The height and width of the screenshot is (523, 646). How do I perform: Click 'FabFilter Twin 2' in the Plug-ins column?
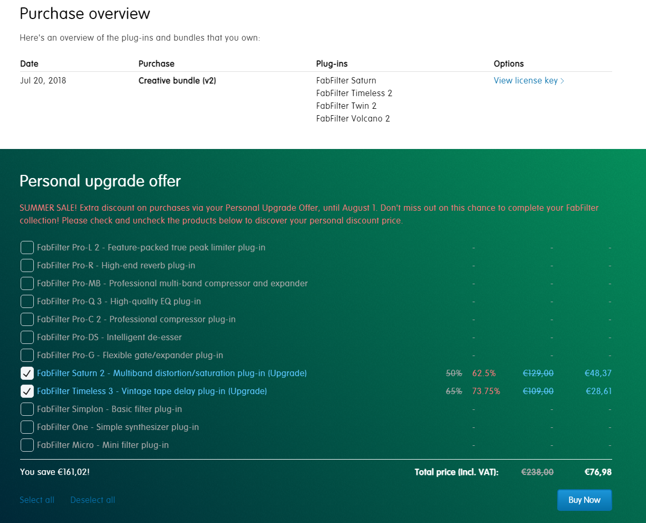point(346,106)
